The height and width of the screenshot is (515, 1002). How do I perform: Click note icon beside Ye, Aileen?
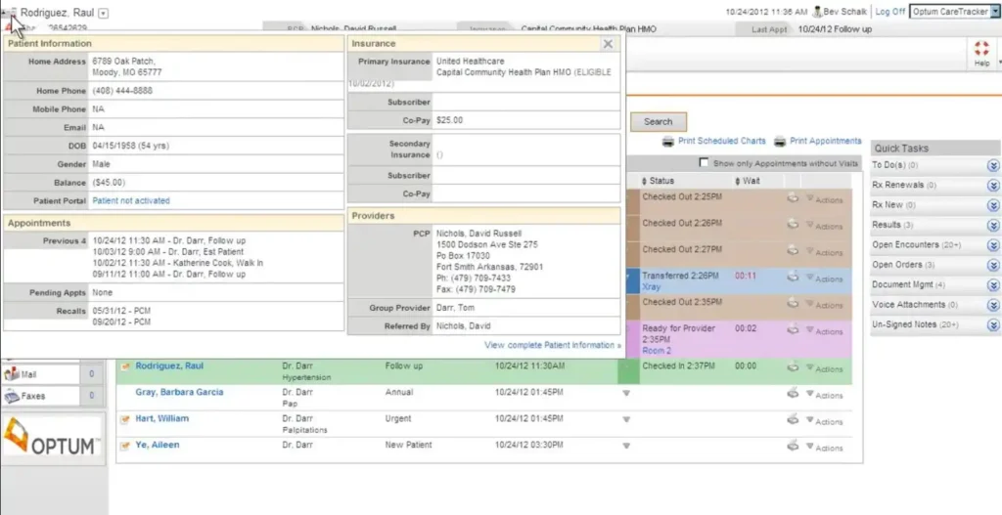coord(125,446)
